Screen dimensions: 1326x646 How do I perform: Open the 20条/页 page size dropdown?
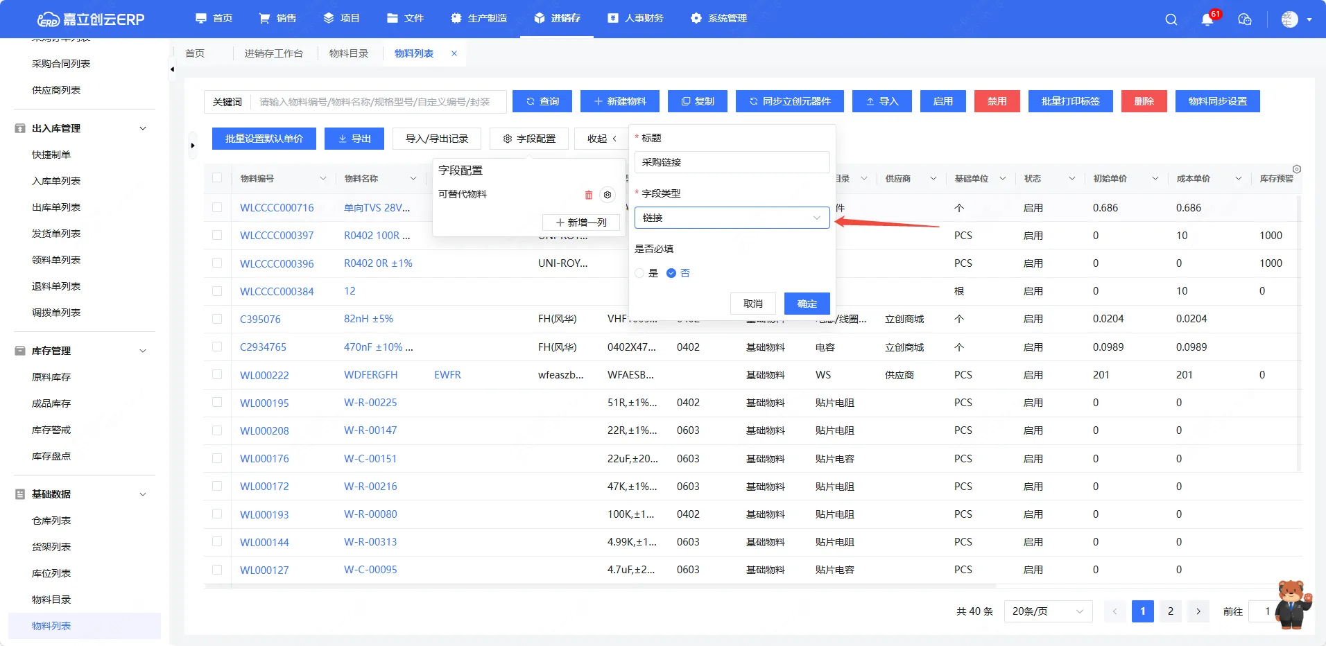click(x=1047, y=611)
